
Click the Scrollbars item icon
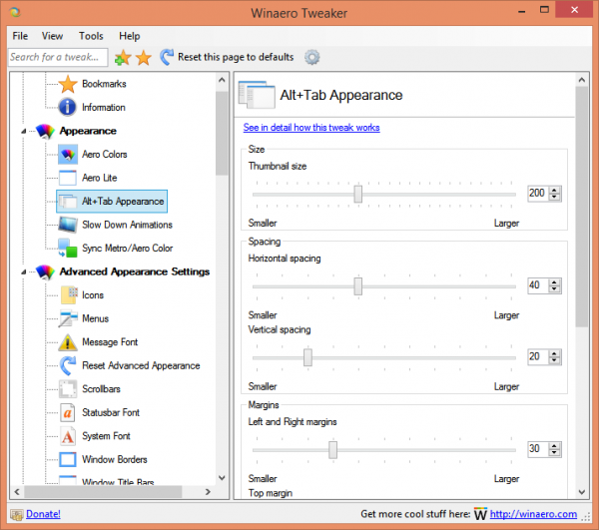(x=68, y=389)
